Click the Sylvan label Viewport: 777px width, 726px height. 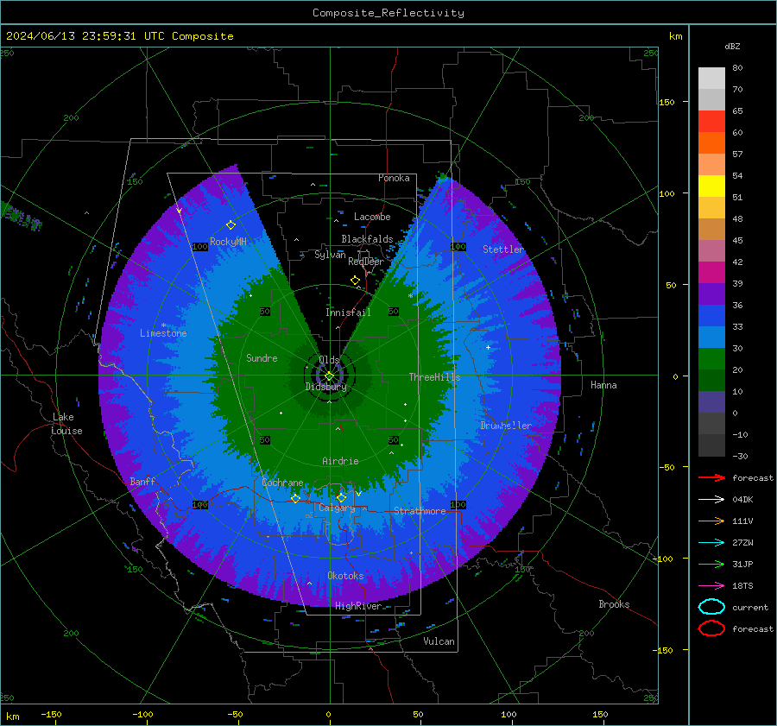pyautogui.click(x=330, y=255)
